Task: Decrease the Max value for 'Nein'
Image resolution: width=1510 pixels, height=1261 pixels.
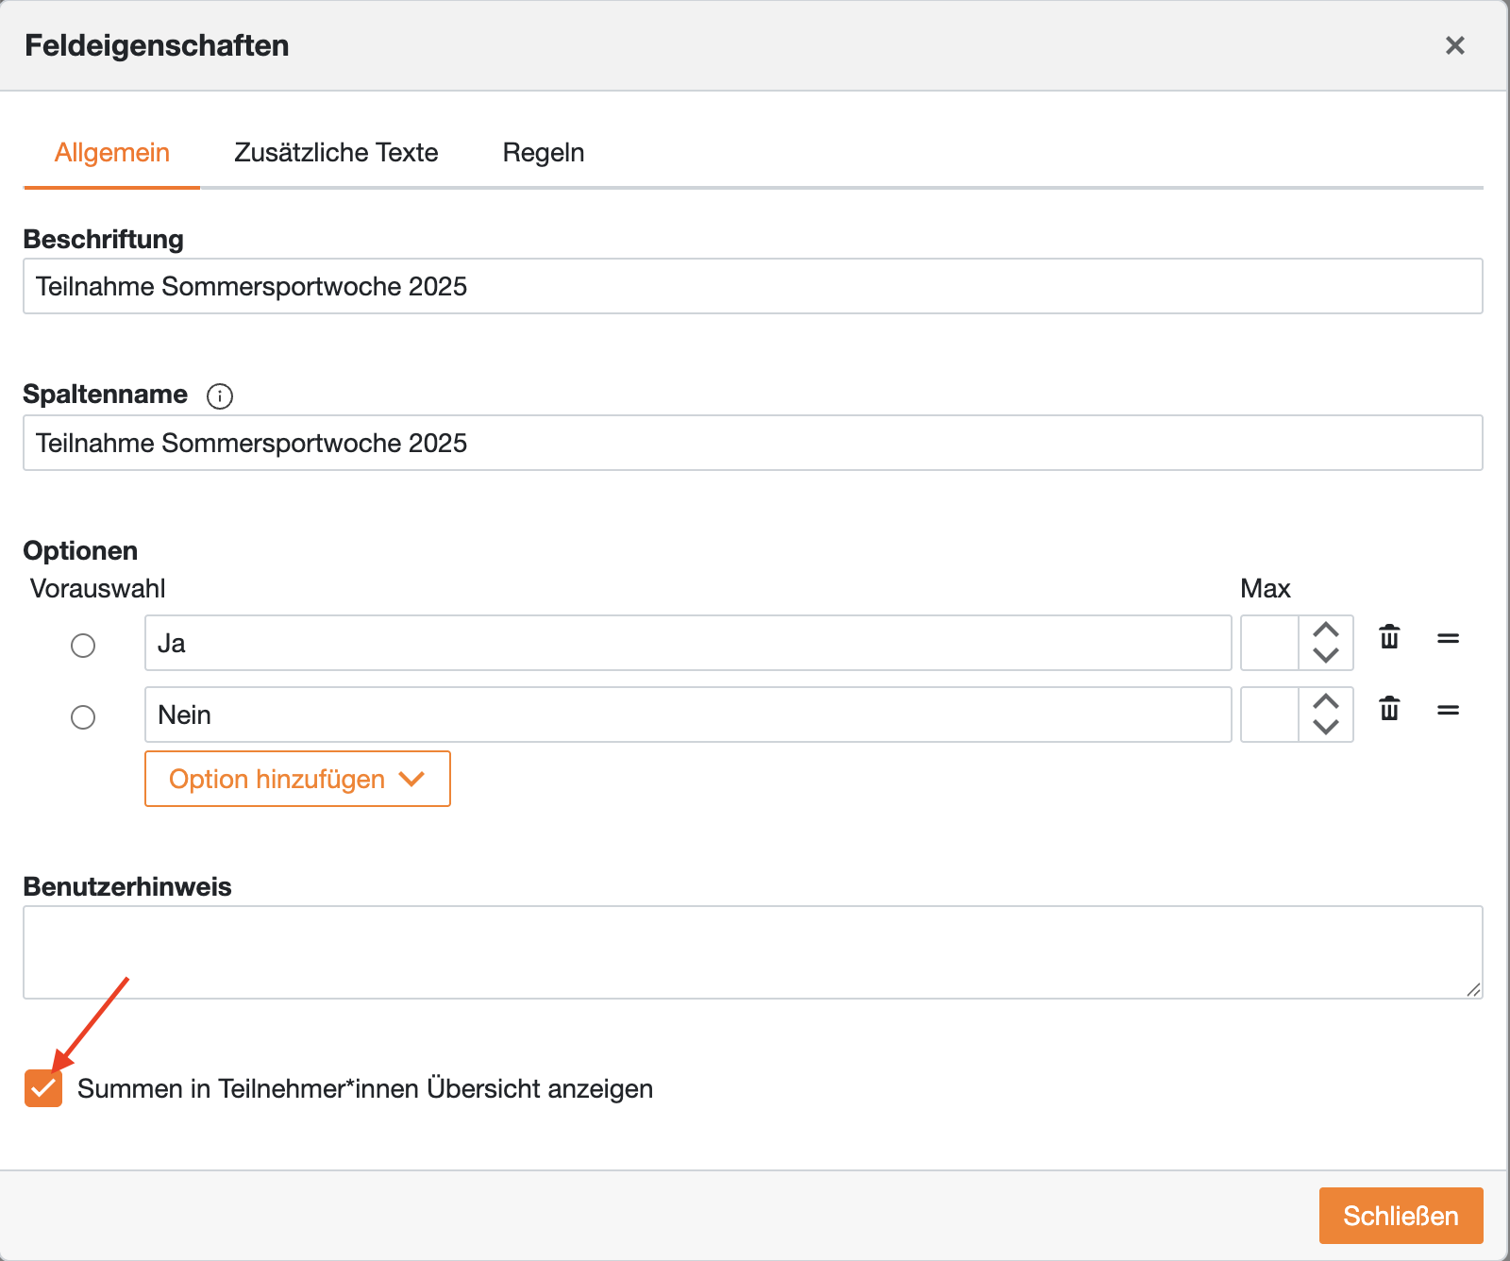Action: [1326, 727]
